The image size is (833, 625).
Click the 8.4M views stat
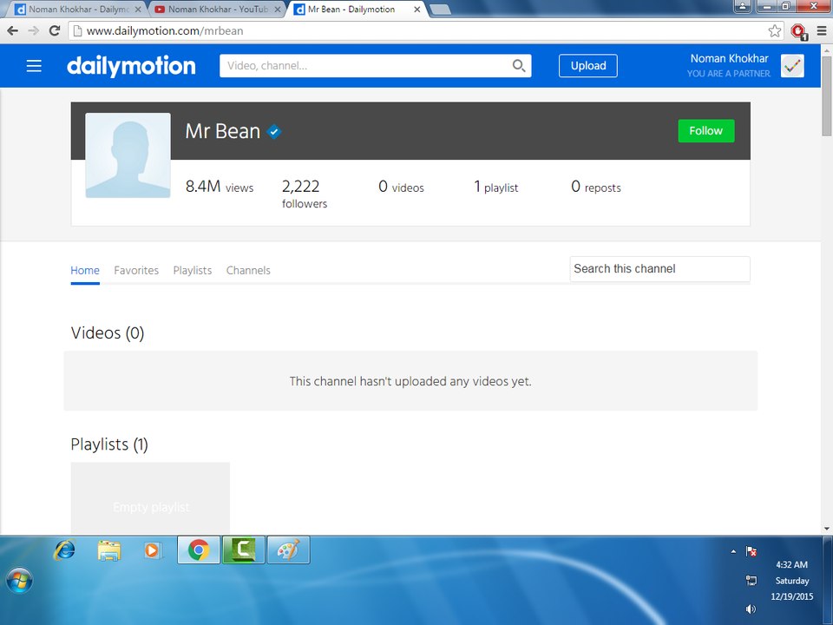click(220, 187)
